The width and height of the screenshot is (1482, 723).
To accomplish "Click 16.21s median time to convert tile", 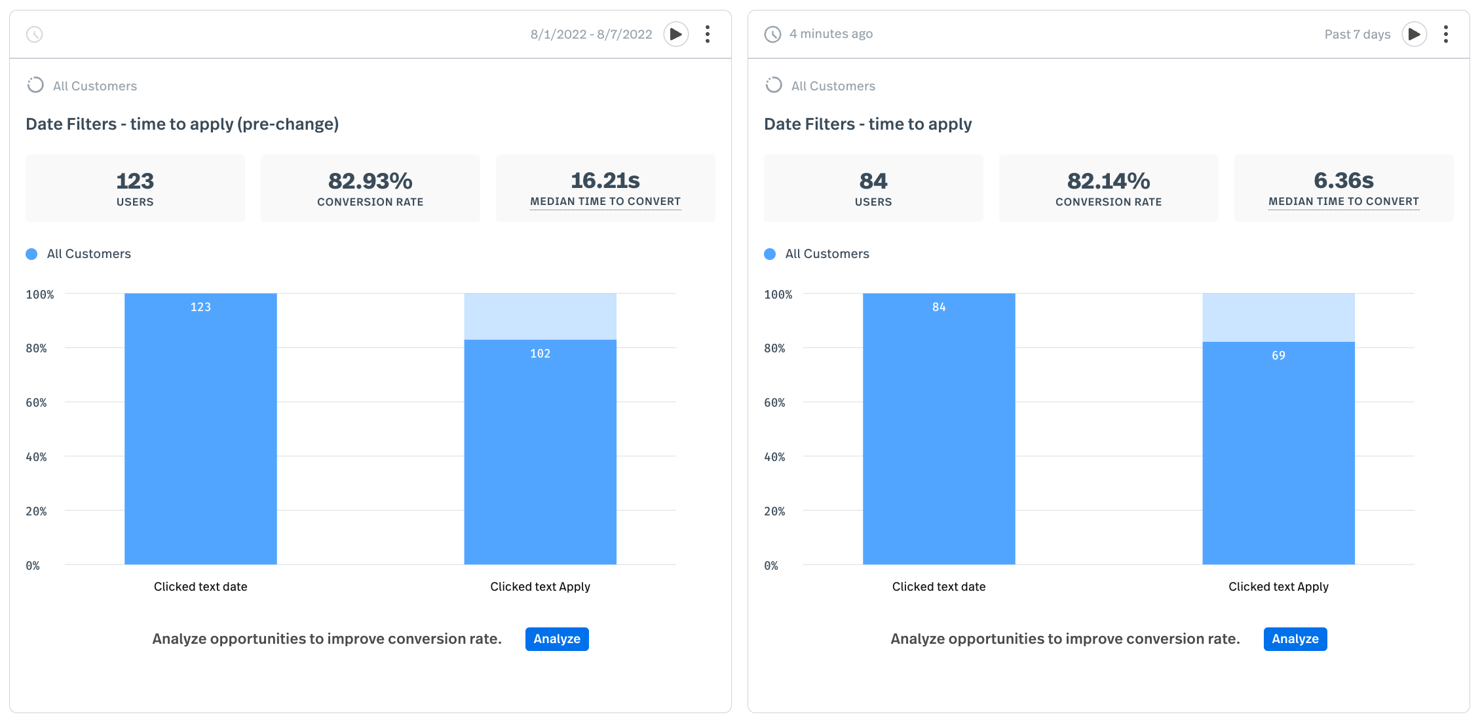I will click(605, 189).
